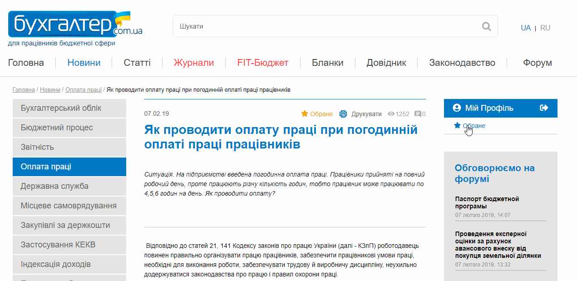
Task: Open the Довідник menu item
Action: coord(386,63)
